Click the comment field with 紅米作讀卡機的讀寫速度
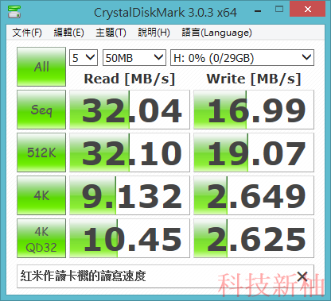The height and width of the screenshot is (301, 331). pos(165,276)
